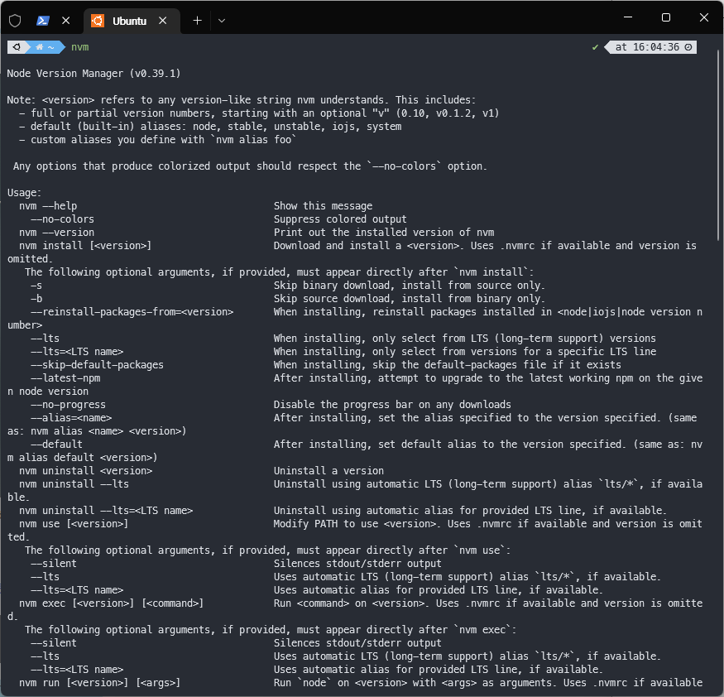Minimize the terminal window

pyautogui.click(x=628, y=17)
